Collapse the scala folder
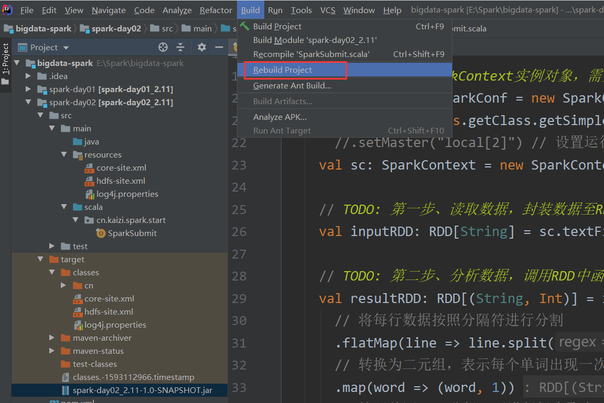This screenshot has height=403, width=604. [x=64, y=207]
